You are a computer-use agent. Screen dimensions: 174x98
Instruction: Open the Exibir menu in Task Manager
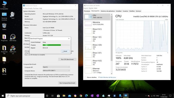pyautogui.click(x=95, y=8)
